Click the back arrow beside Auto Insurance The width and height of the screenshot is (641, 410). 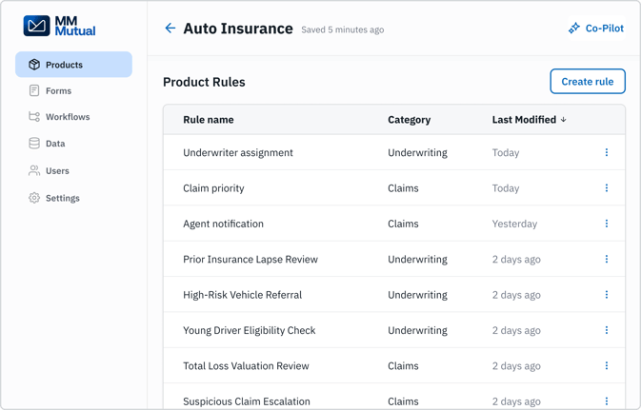pyautogui.click(x=170, y=29)
